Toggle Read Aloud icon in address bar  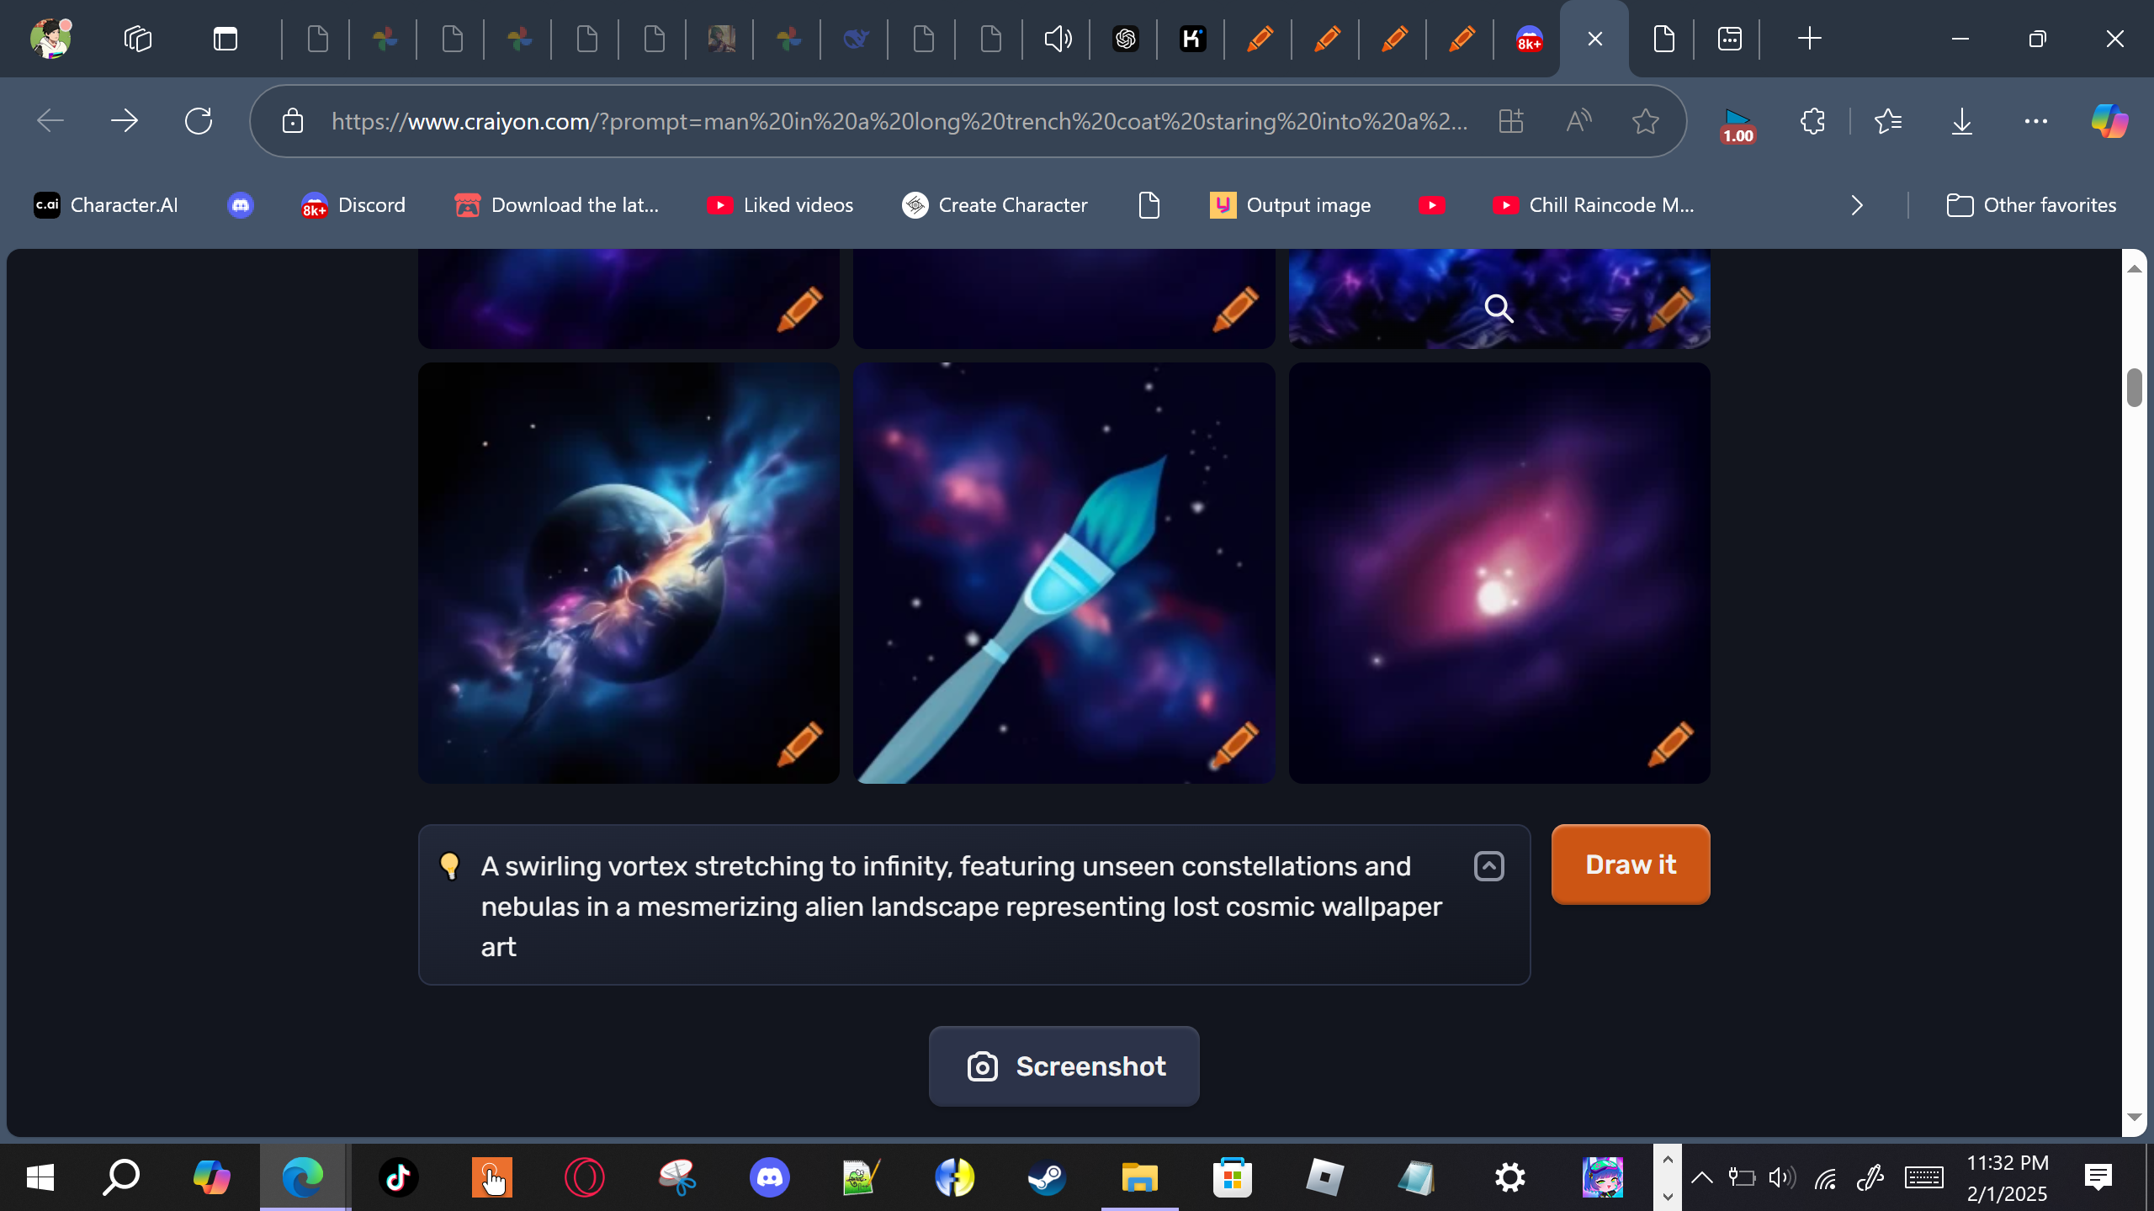(x=1578, y=122)
